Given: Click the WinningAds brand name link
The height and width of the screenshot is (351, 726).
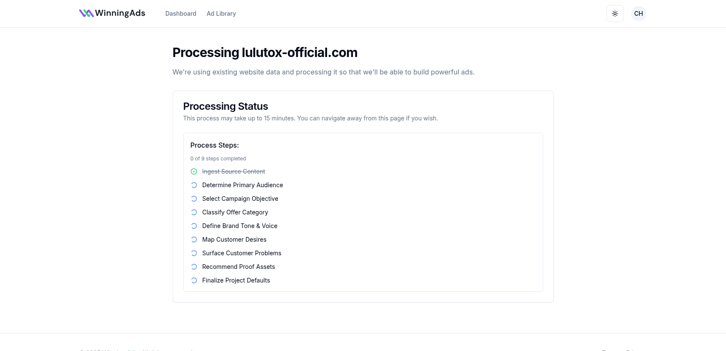Looking at the screenshot, I should point(120,13).
